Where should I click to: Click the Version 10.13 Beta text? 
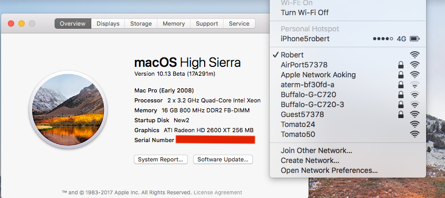click(175, 74)
